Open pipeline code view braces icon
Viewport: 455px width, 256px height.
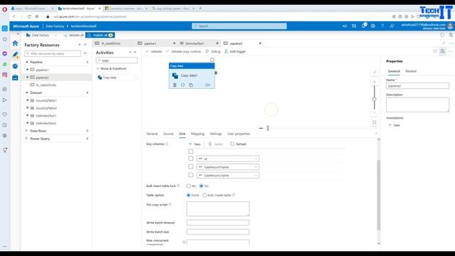pyautogui.click(x=434, y=51)
